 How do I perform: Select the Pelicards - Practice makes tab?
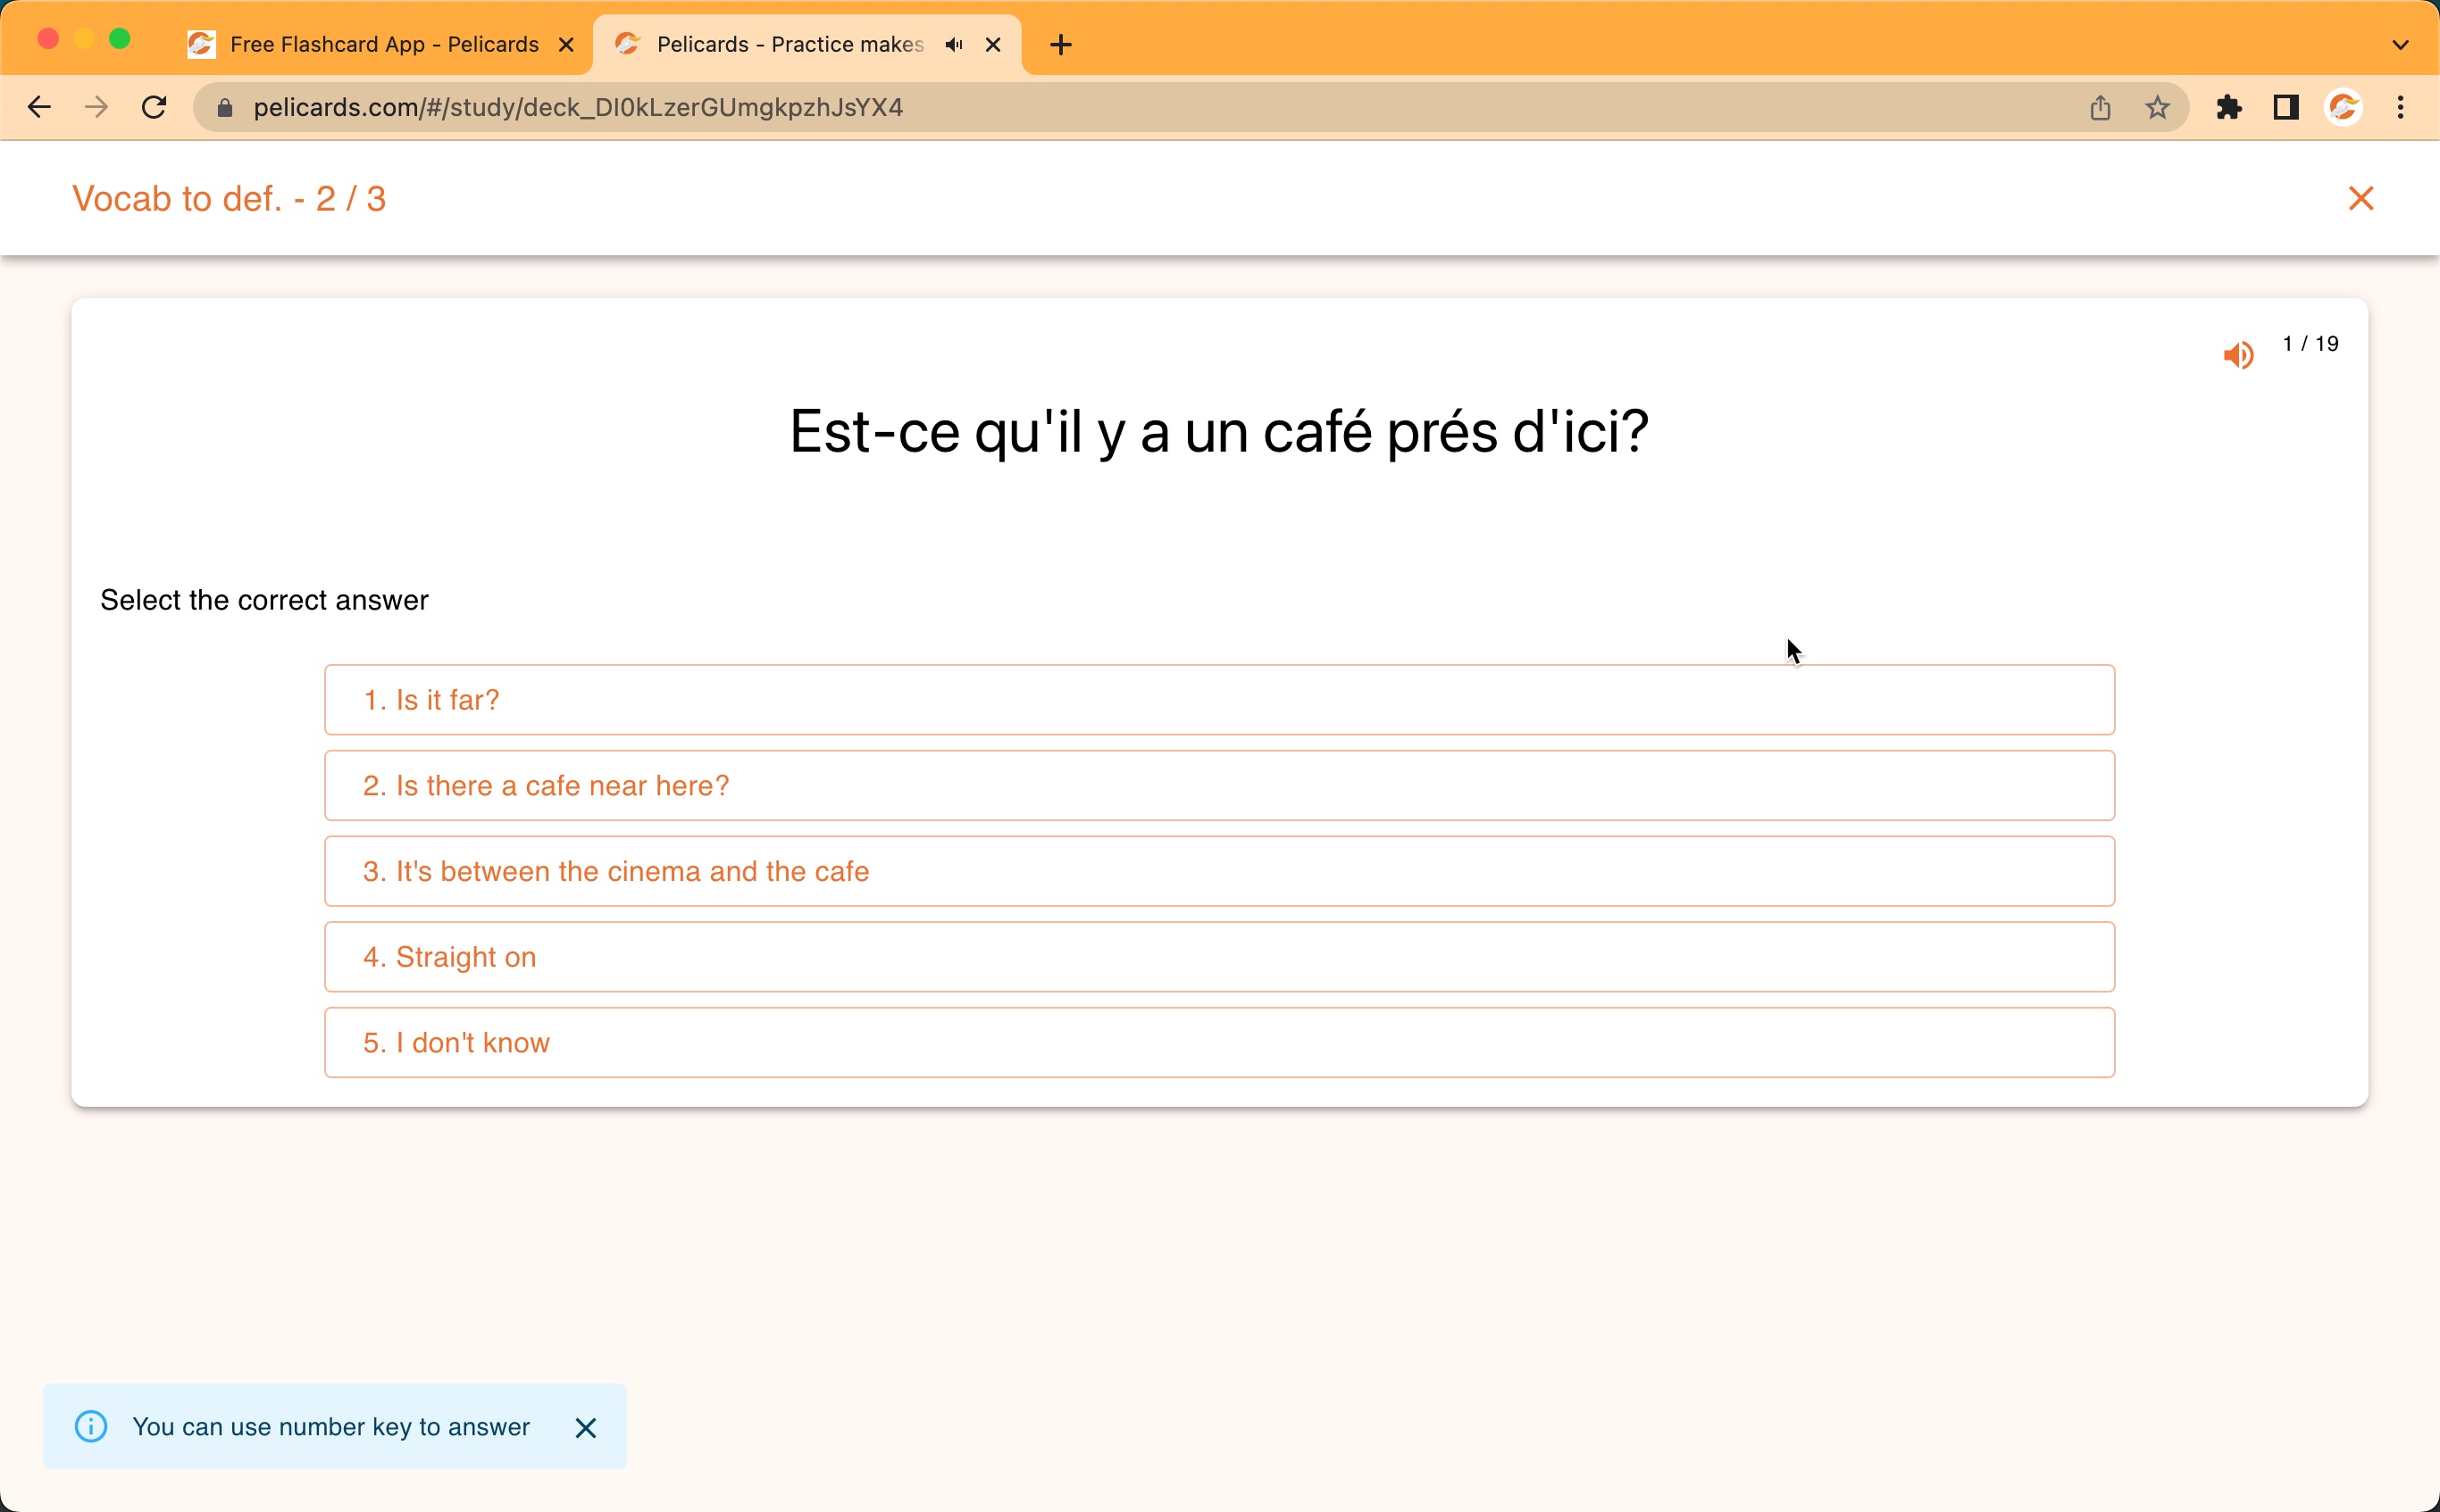tap(790, 44)
